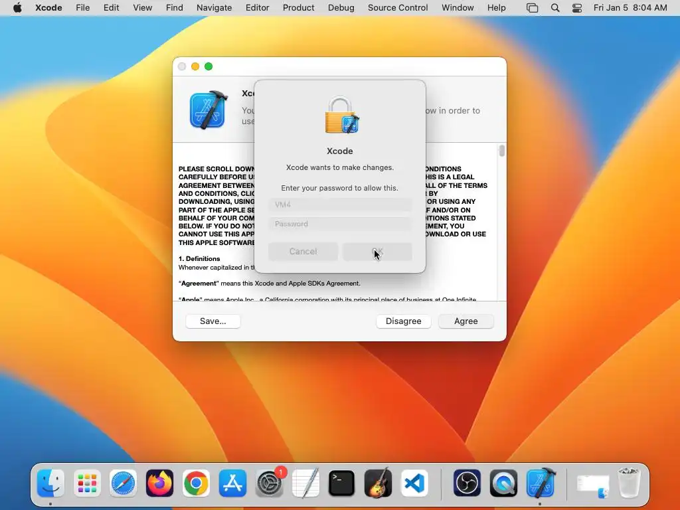Click the green zoom button of license window
Screen dimensions: 680x510
pyautogui.click(x=209, y=66)
